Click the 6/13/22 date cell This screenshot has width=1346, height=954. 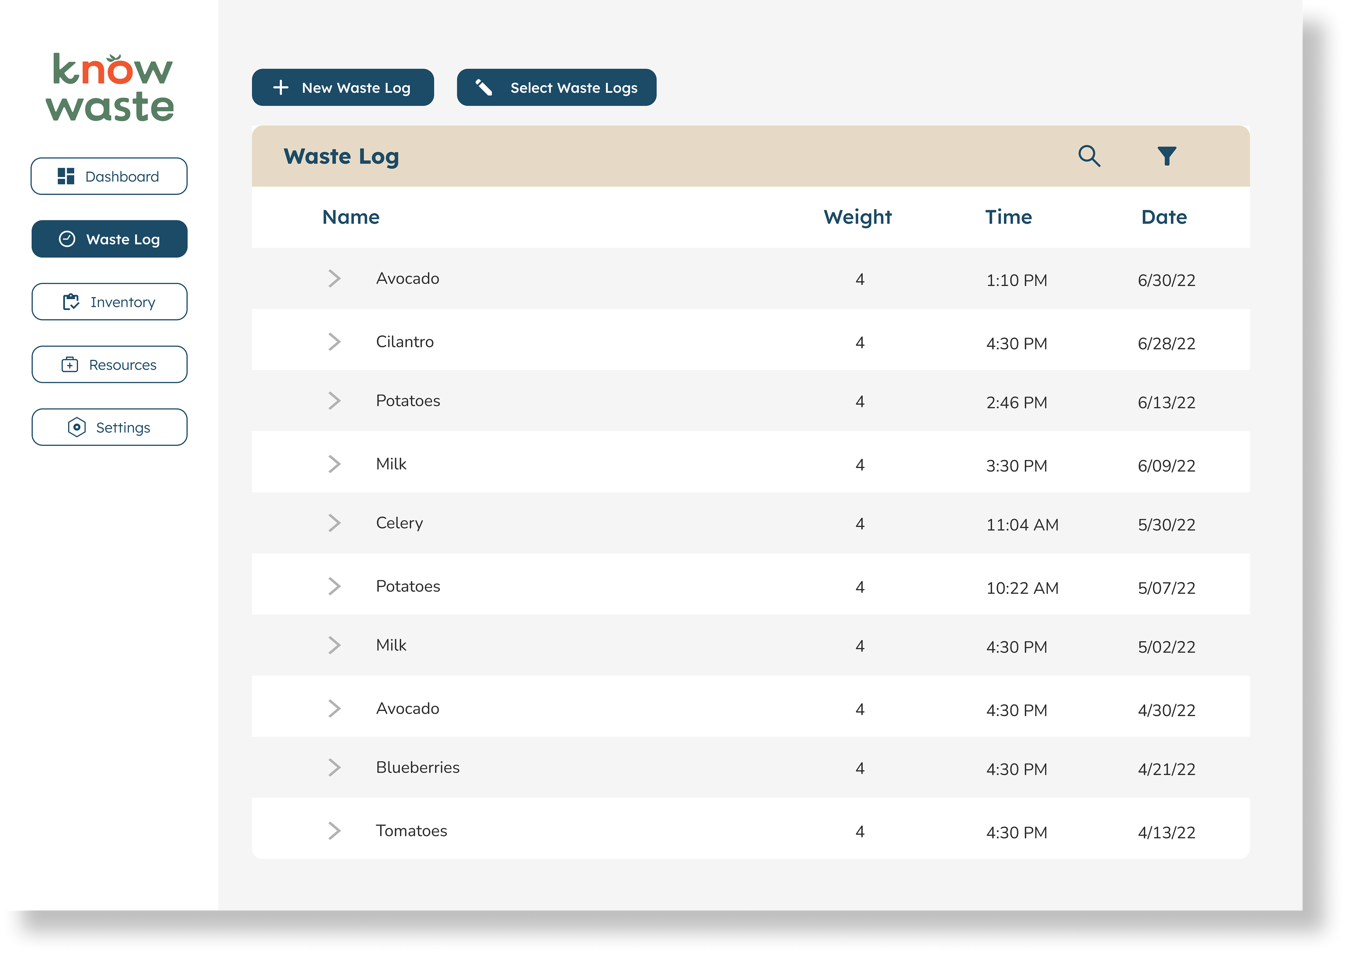coord(1167,403)
